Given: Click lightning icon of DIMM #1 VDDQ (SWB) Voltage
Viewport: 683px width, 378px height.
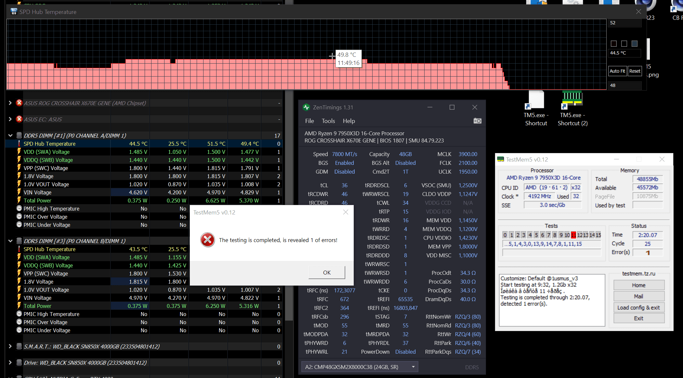Looking at the screenshot, I should pos(19,160).
